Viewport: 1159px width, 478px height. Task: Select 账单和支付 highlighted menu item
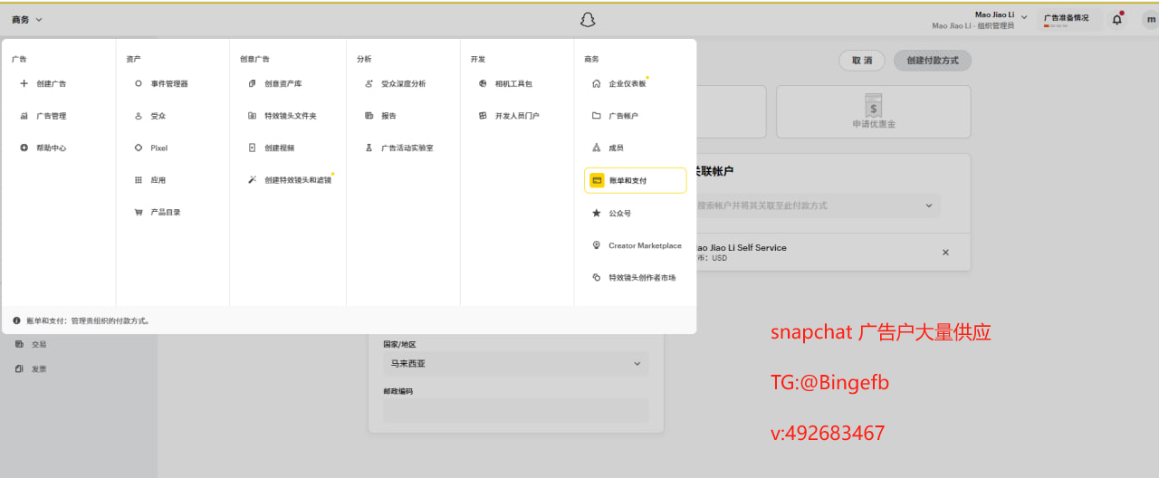636,180
